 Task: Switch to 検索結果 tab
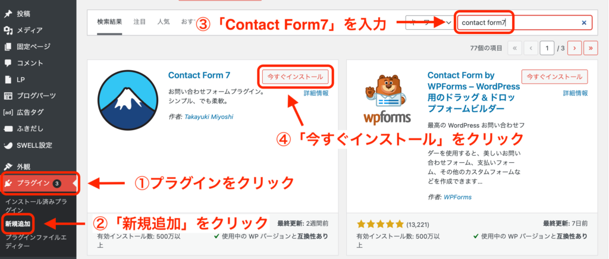point(109,22)
